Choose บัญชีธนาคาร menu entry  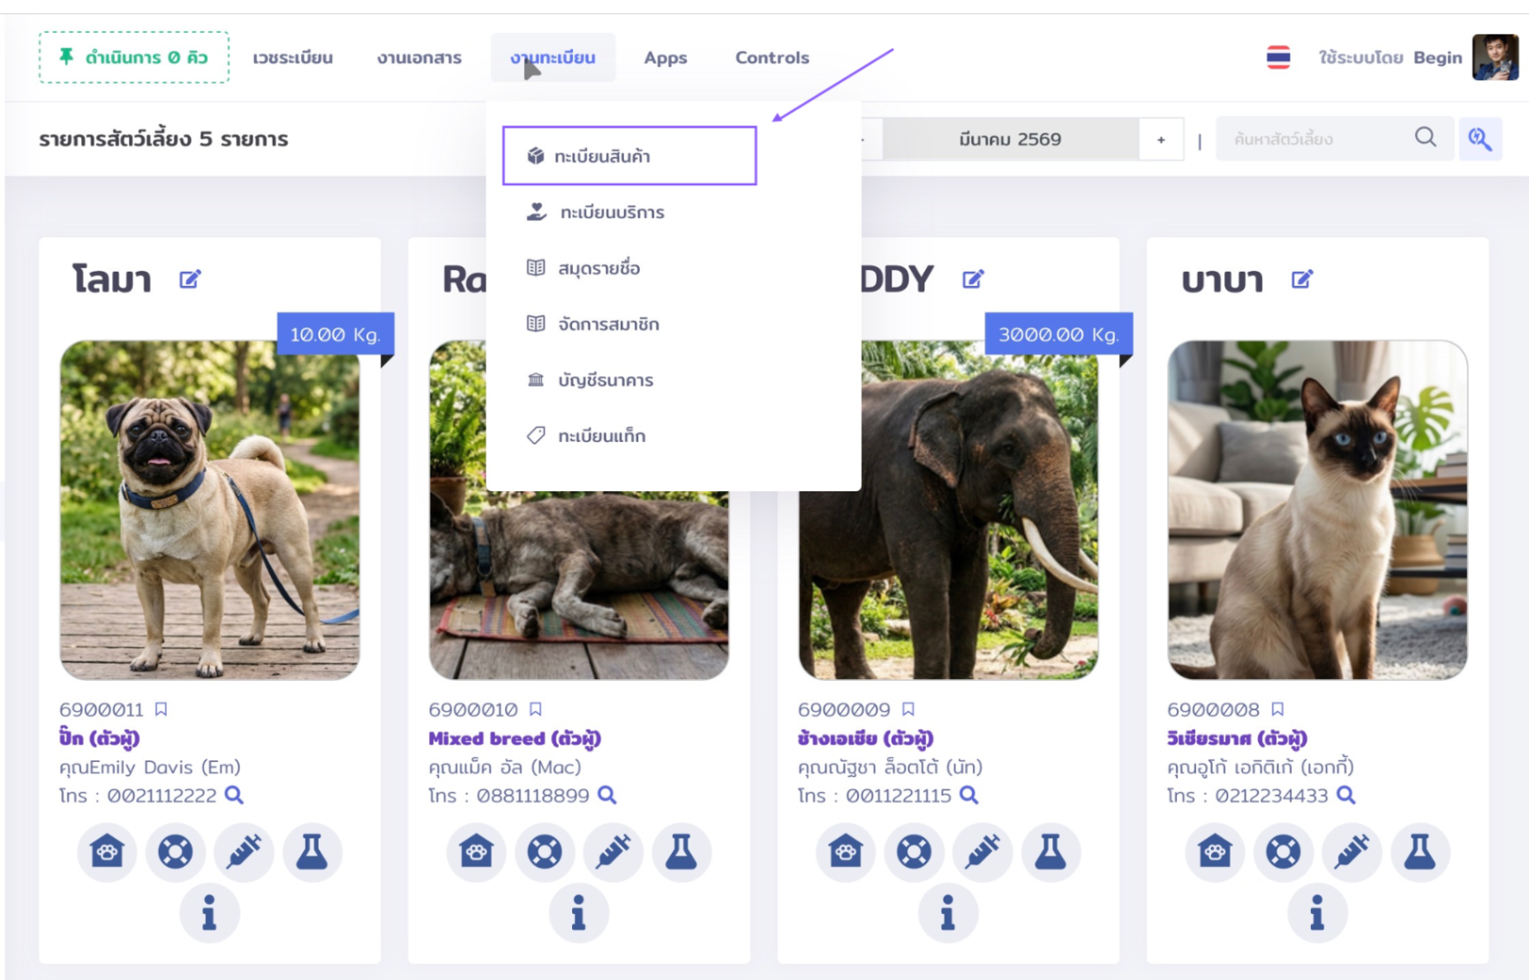pos(605,380)
